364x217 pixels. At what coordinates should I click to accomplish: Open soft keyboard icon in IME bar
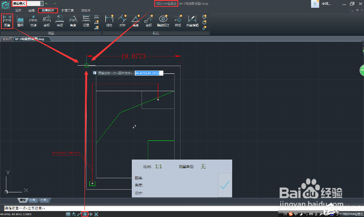pos(311,214)
